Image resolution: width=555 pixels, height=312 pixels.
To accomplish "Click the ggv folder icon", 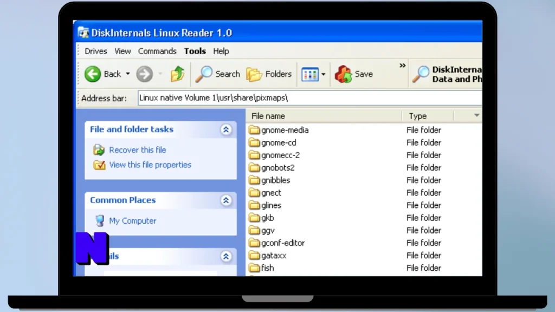I will [254, 230].
